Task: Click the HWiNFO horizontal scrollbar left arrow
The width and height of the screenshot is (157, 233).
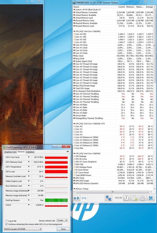Action: click(x=74, y=192)
